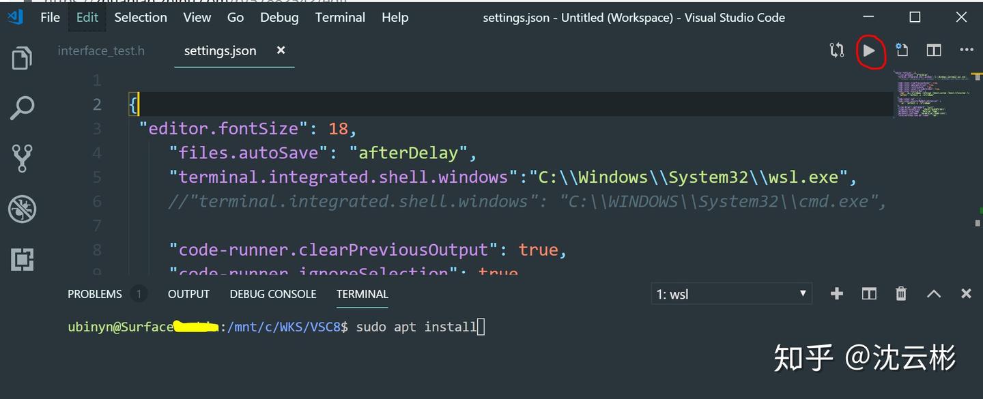Close the bottom panel with the X
Viewport: 983px width, 399px height.
966,293
